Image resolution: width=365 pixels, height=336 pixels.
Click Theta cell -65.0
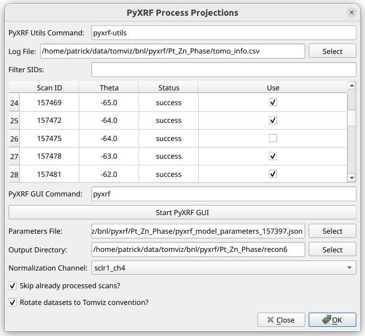tap(109, 102)
